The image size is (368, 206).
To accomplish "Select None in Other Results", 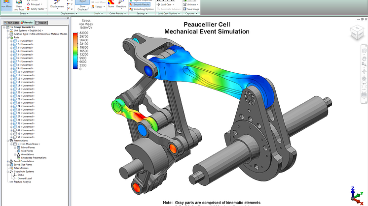I will click(x=111, y=4).
